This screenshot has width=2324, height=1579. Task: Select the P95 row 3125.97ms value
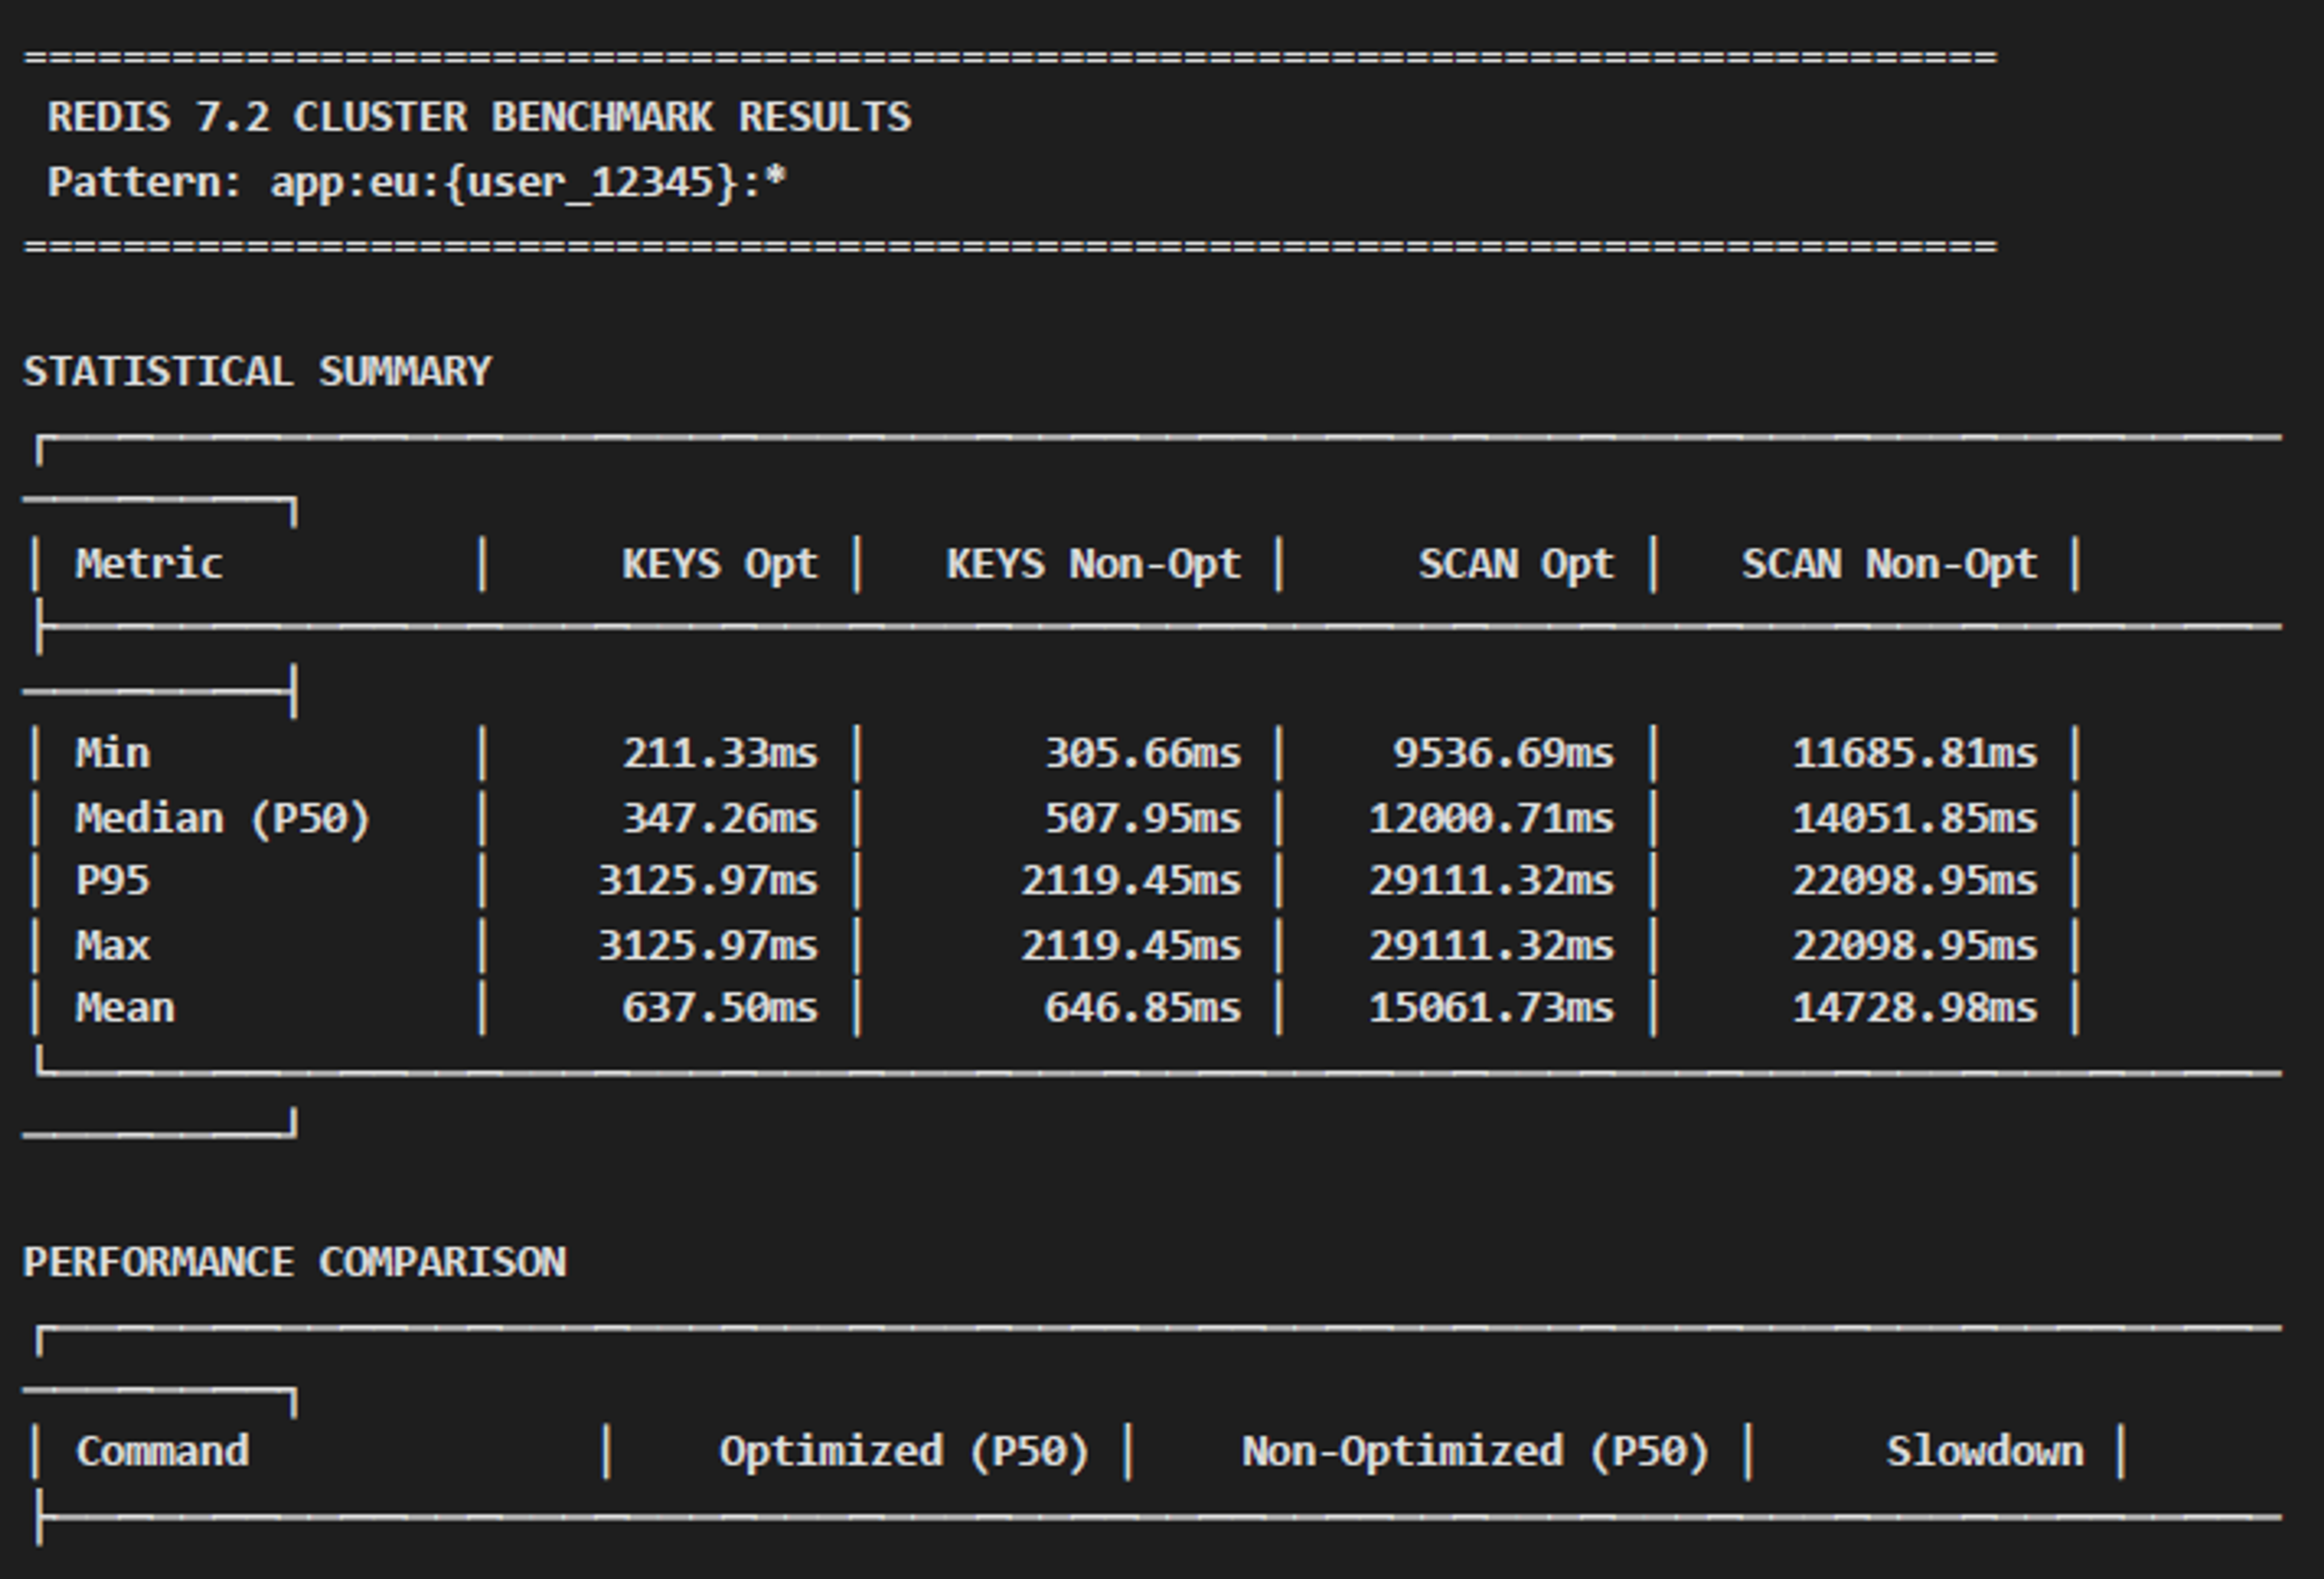tap(708, 881)
